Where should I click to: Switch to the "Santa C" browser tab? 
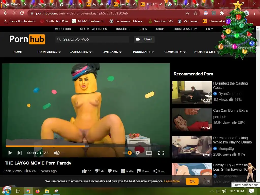click(x=43, y=4)
